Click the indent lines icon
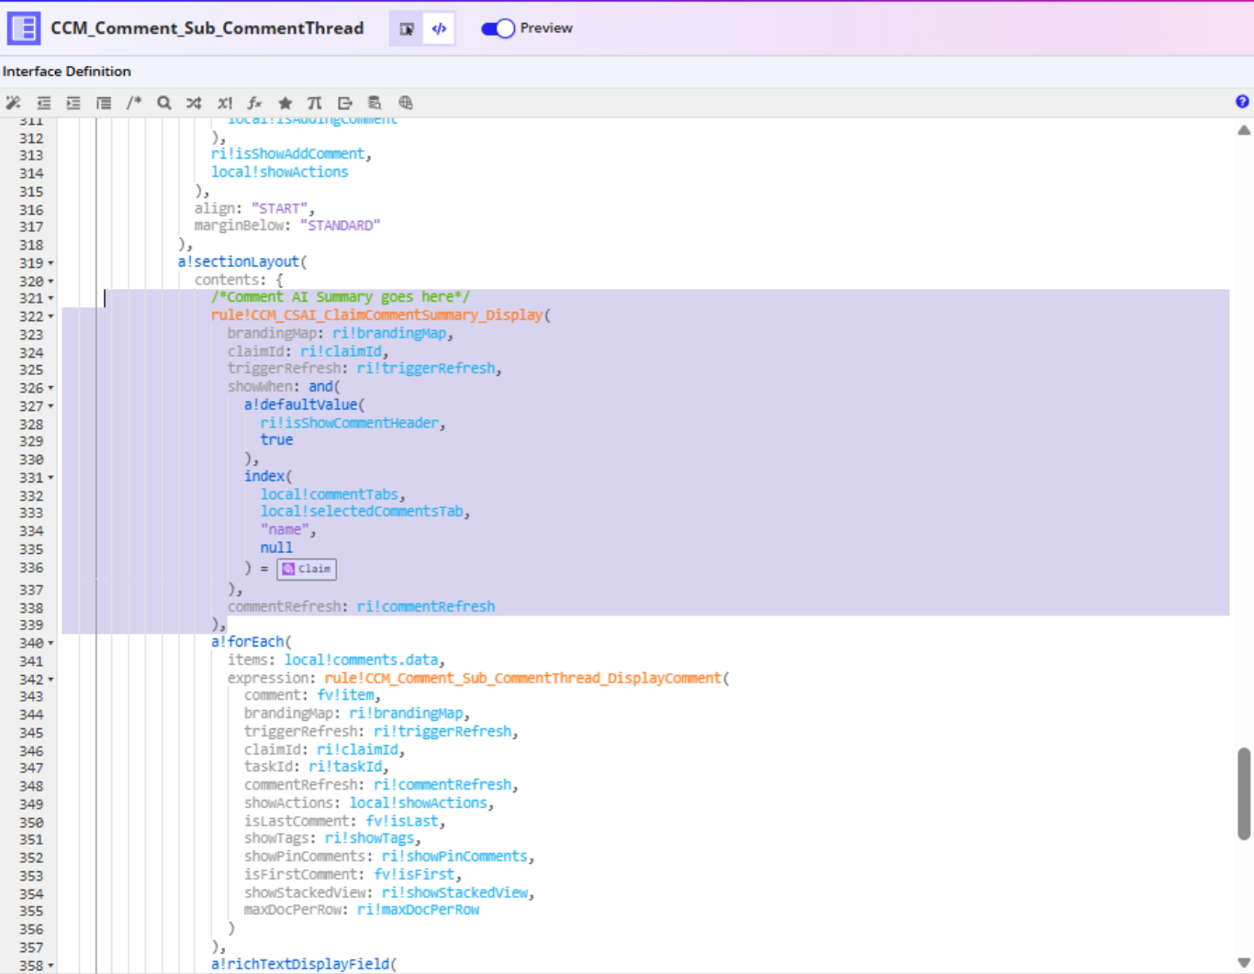 (x=73, y=103)
